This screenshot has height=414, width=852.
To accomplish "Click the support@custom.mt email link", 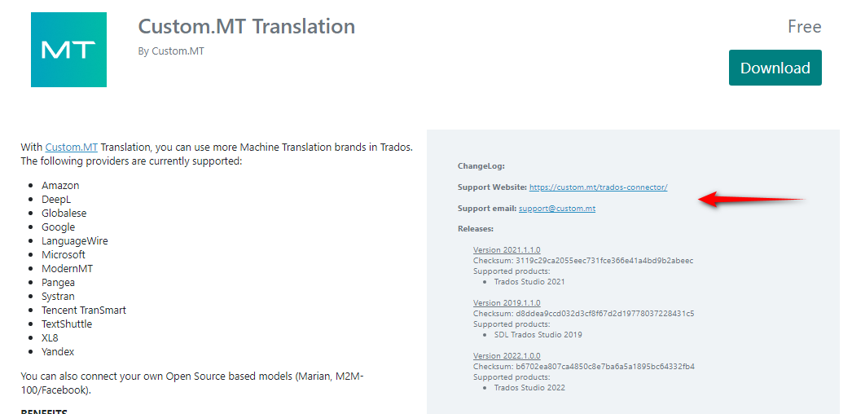I will [557, 208].
